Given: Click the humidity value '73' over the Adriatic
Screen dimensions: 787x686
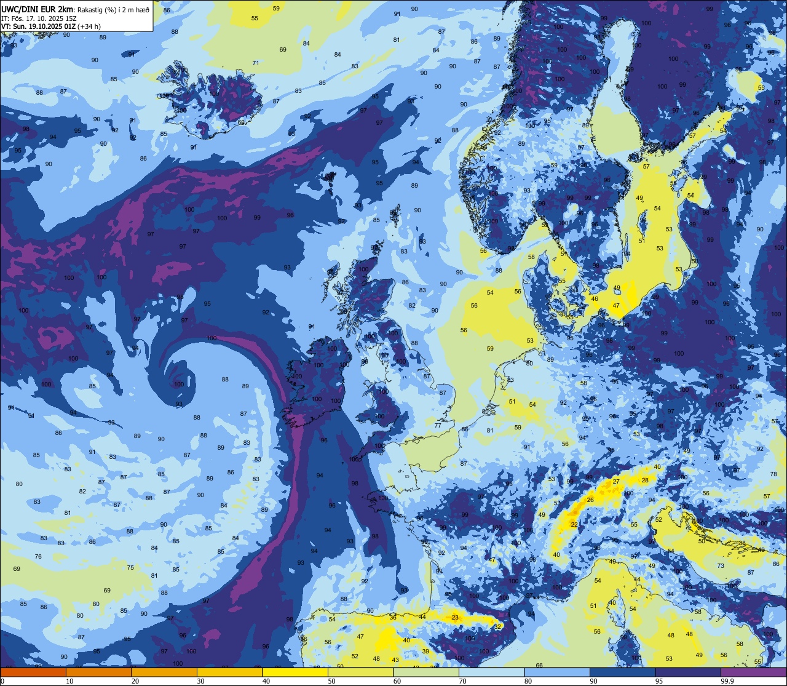Looking at the screenshot, I should click(x=721, y=565).
